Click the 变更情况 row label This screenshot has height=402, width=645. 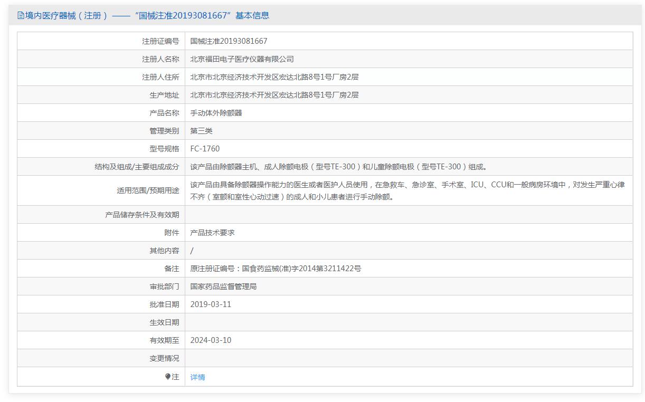pyautogui.click(x=164, y=358)
